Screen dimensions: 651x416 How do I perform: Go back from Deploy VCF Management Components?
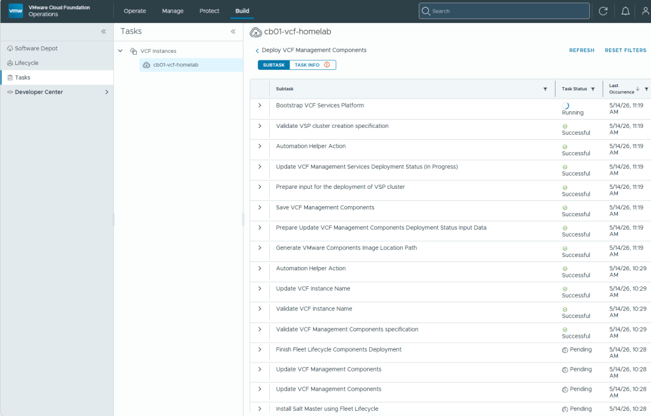[257, 51]
